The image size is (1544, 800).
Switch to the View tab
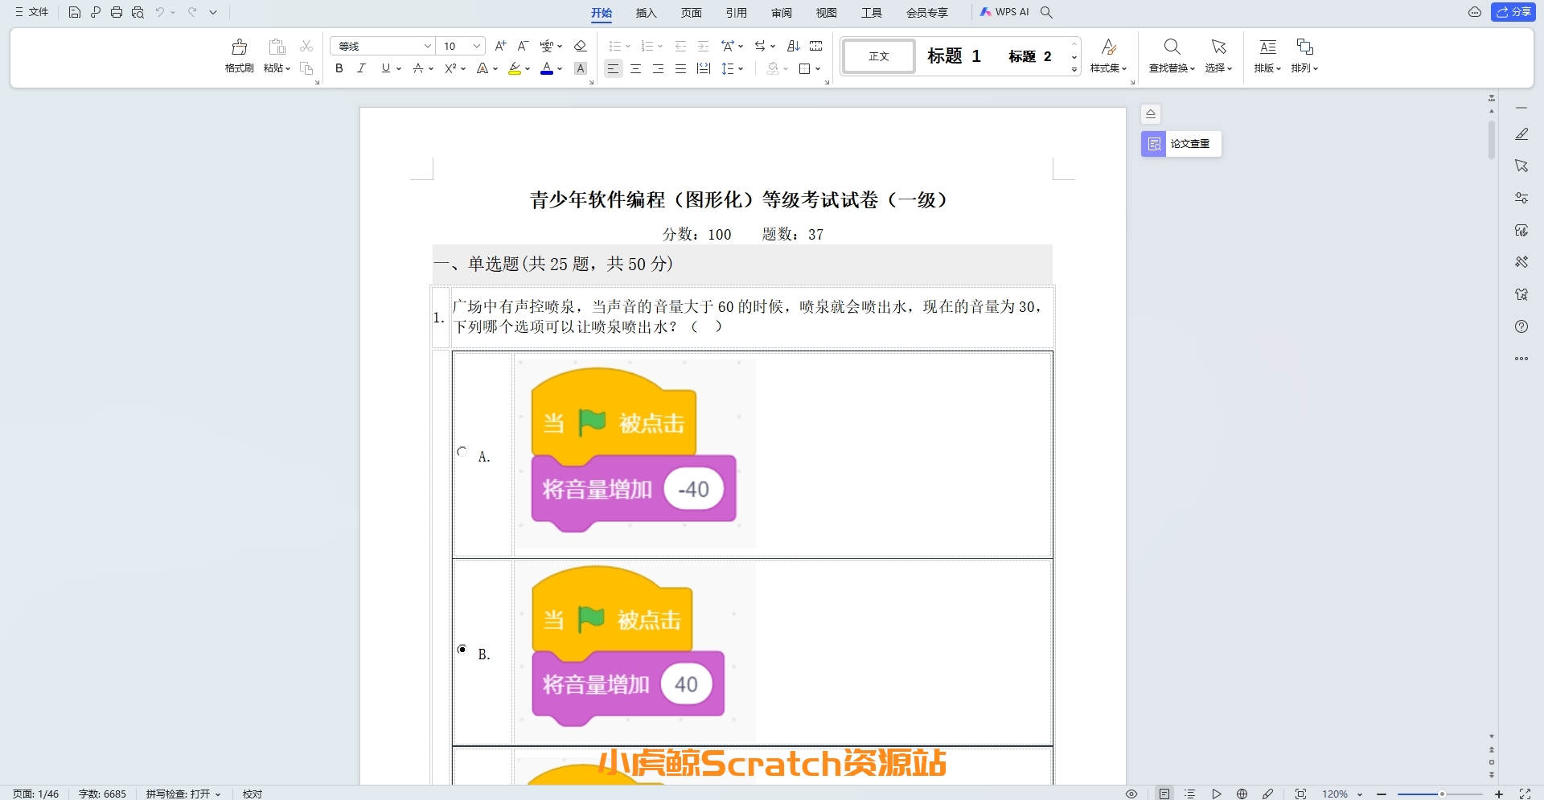[x=826, y=13]
